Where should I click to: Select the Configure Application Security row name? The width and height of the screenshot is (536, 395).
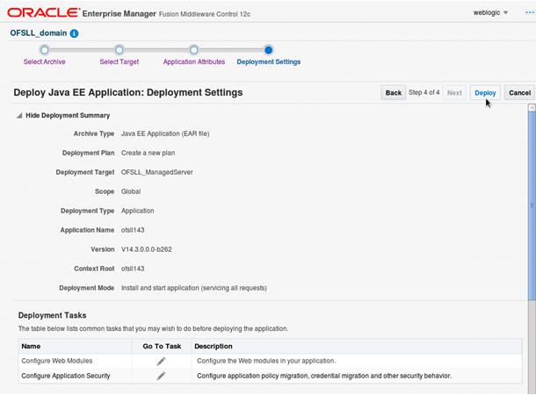(x=66, y=376)
